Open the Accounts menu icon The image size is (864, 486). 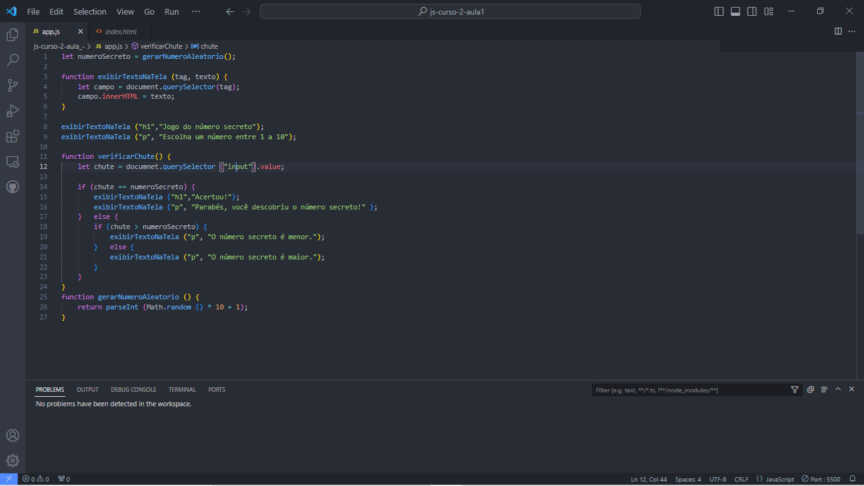click(x=13, y=435)
